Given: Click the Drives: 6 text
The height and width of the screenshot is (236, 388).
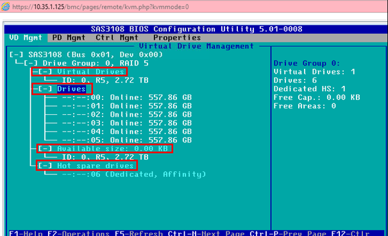Looking at the screenshot, I should tap(295, 80).
